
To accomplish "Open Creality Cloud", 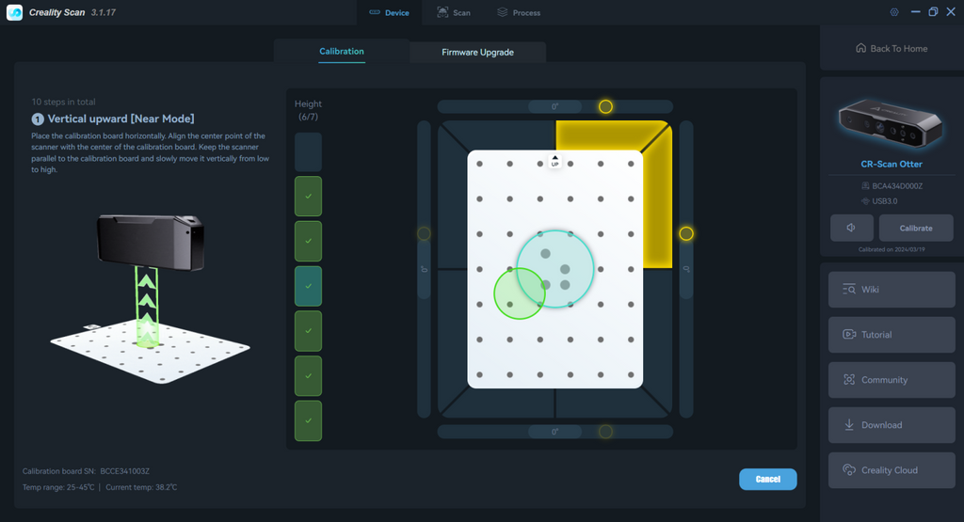I will point(891,470).
